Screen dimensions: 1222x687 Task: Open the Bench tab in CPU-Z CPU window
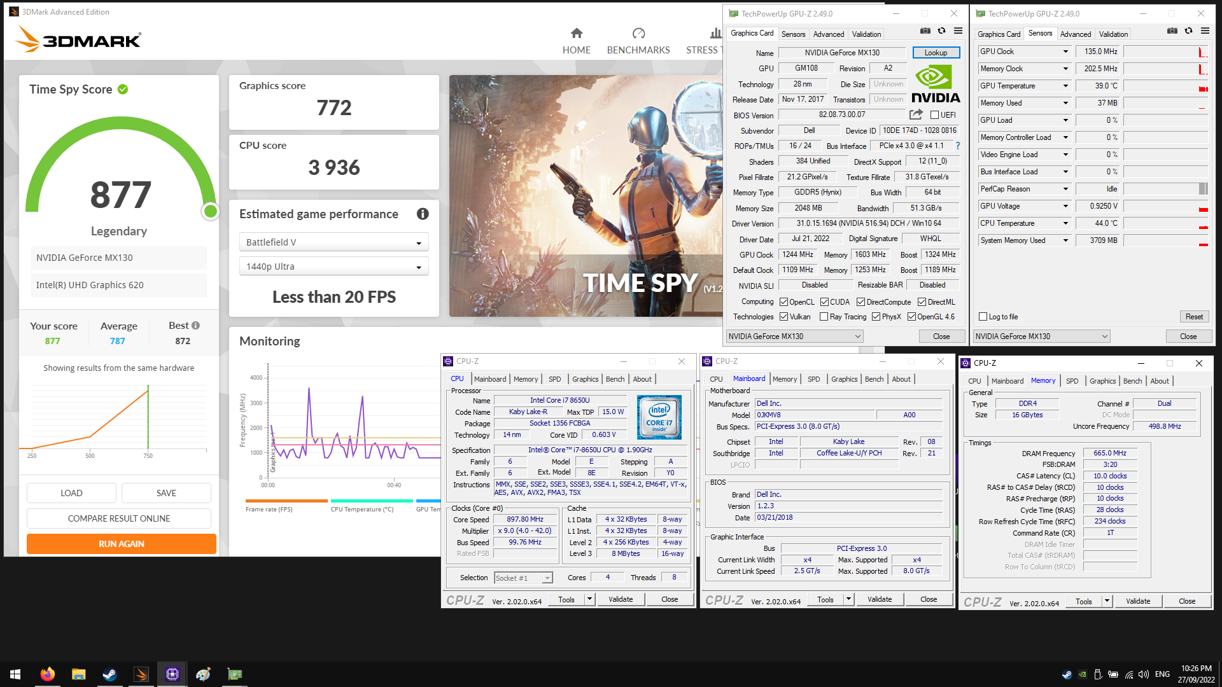pos(615,379)
